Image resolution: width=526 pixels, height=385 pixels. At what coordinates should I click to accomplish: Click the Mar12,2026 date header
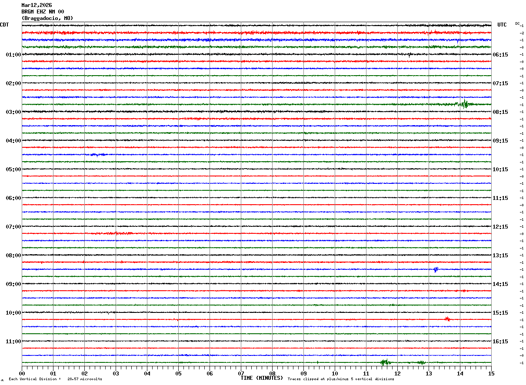[x=37, y=5]
